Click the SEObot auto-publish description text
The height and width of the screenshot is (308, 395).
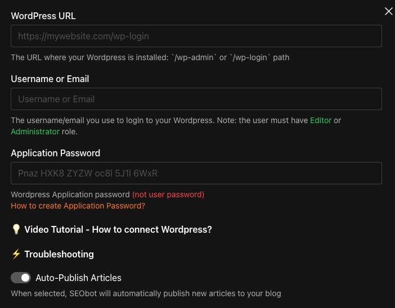[146, 293]
